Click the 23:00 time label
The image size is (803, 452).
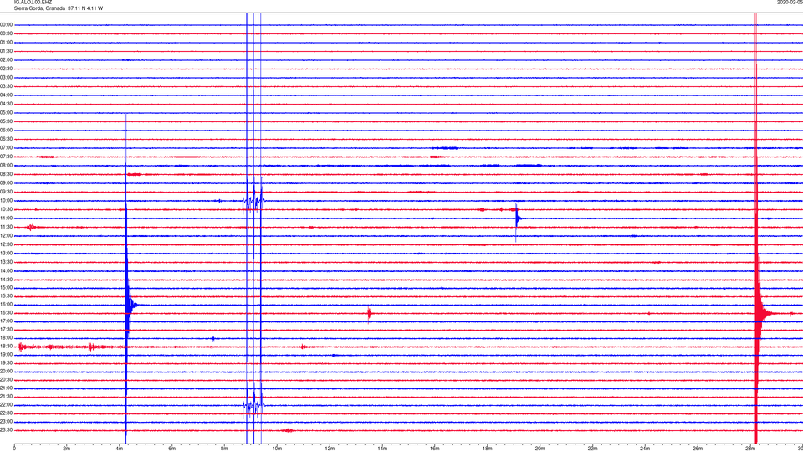coord(6,422)
